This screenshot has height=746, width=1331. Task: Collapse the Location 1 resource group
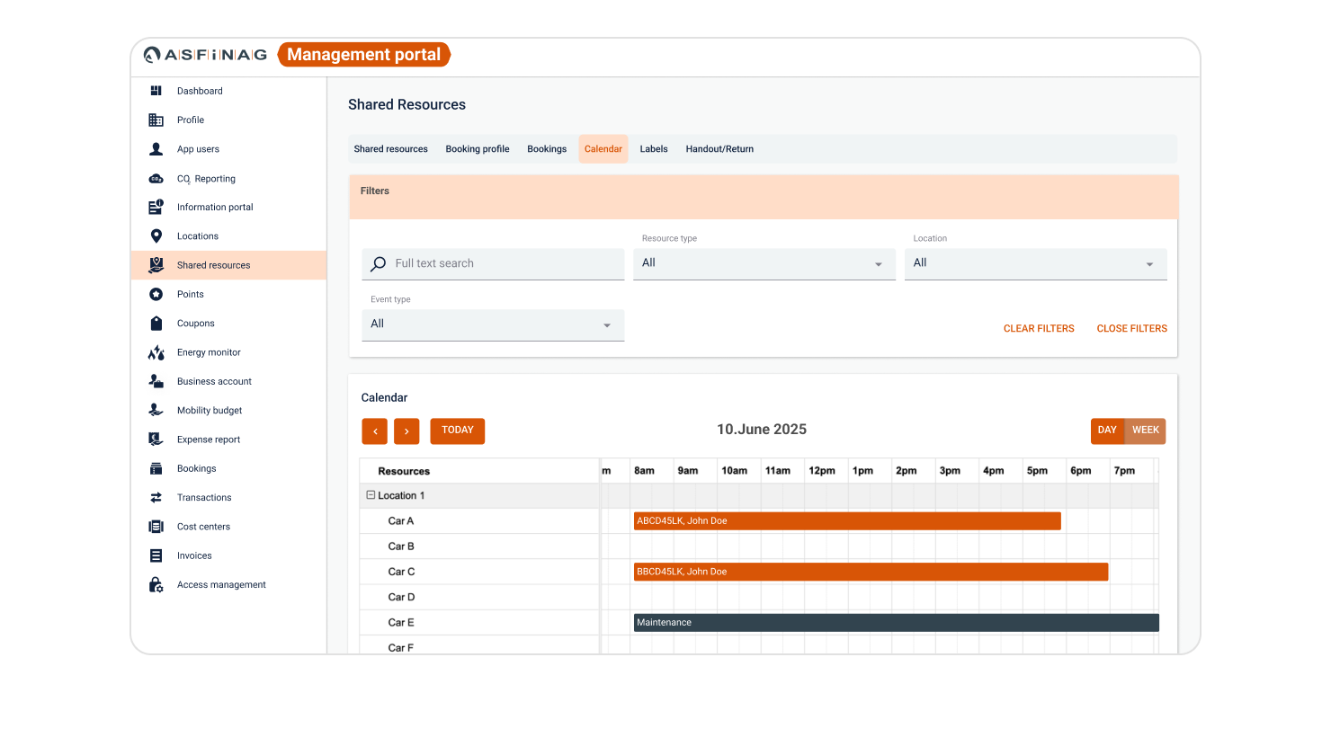(371, 495)
